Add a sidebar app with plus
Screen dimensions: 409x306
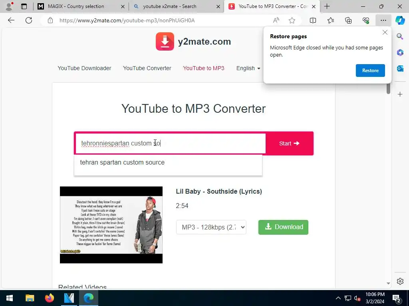point(400,94)
